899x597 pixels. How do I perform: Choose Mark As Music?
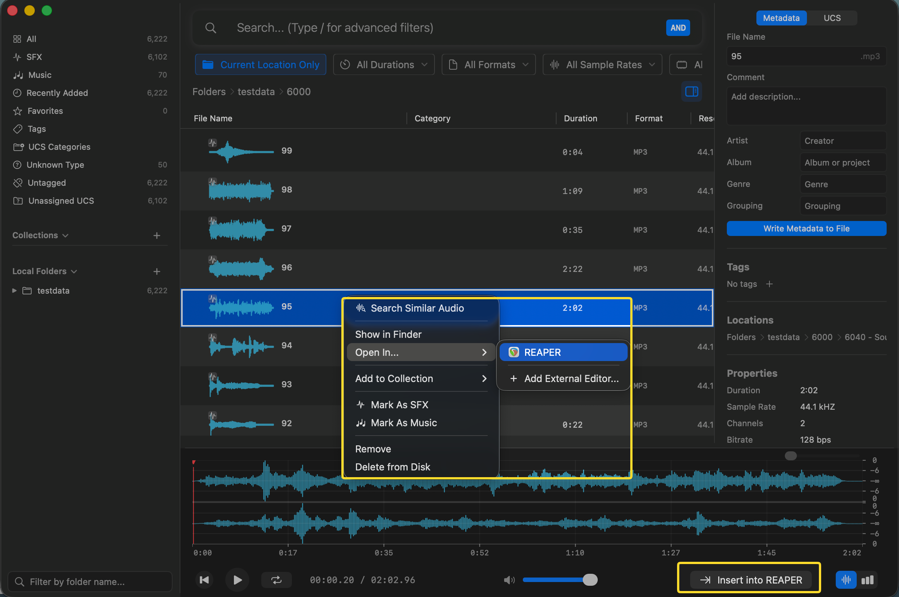[421, 422]
